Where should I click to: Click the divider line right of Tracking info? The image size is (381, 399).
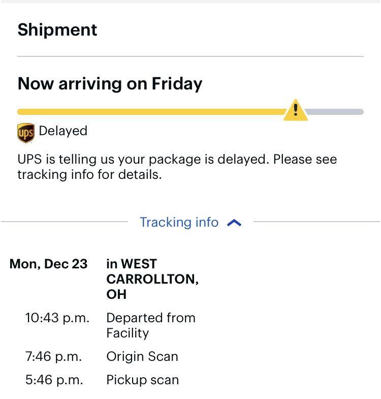(x=316, y=222)
